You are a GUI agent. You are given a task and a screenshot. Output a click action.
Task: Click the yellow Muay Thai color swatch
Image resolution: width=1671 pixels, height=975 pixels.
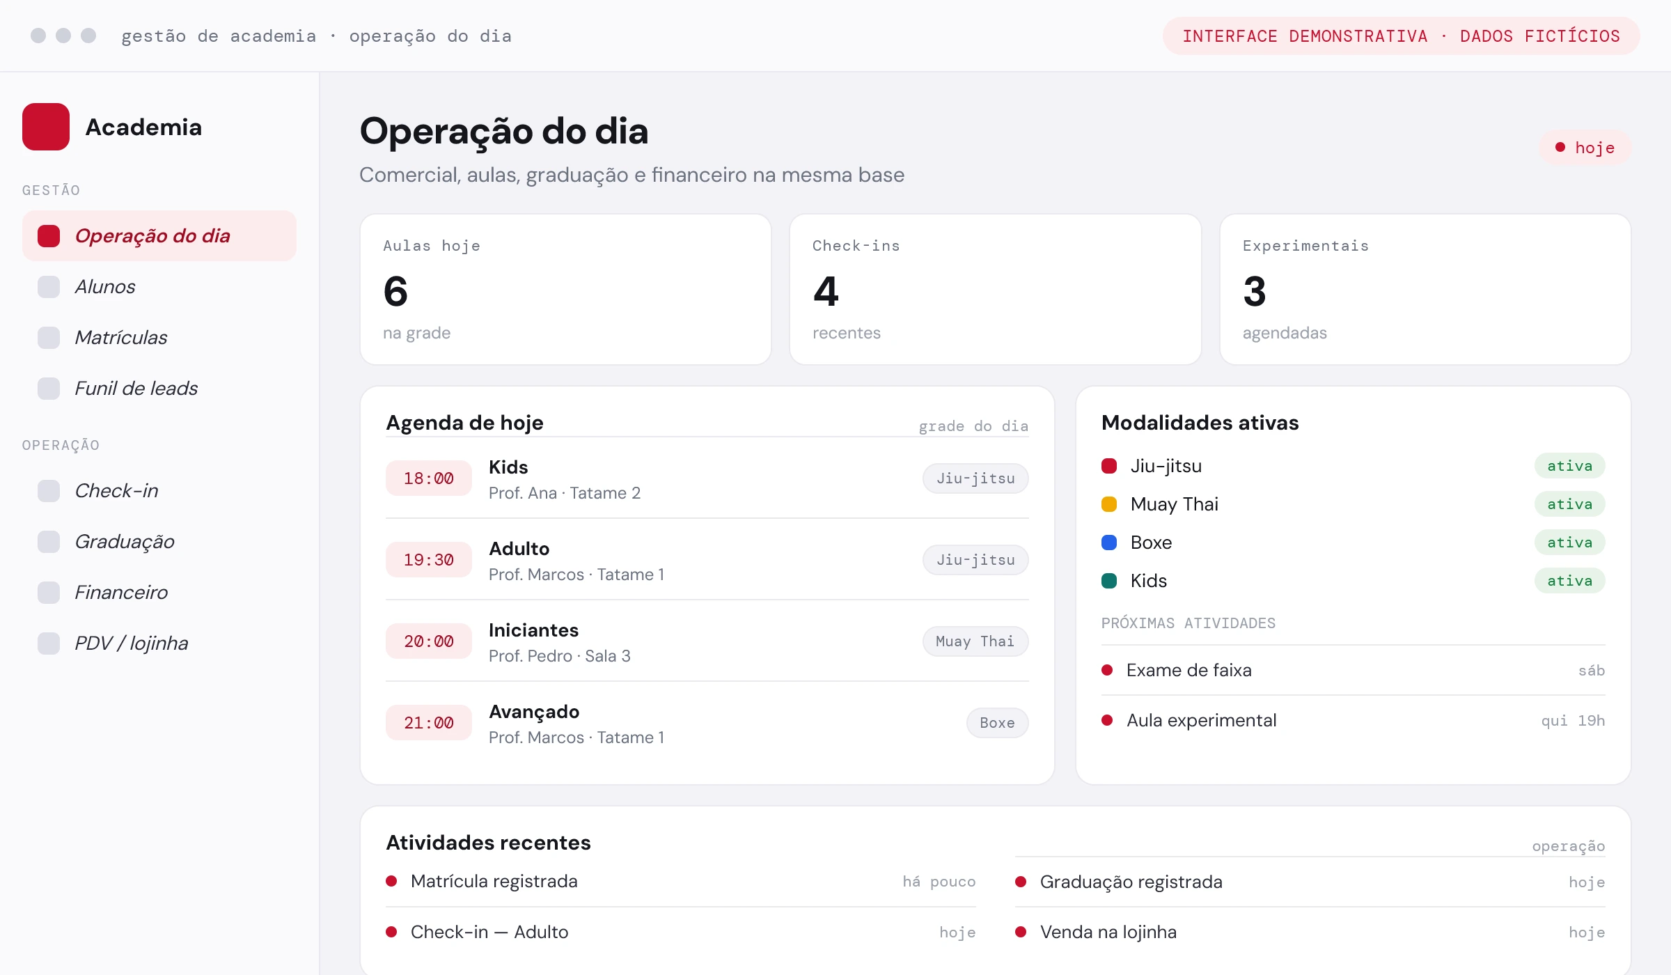pyautogui.click(x=1109, y=504)
